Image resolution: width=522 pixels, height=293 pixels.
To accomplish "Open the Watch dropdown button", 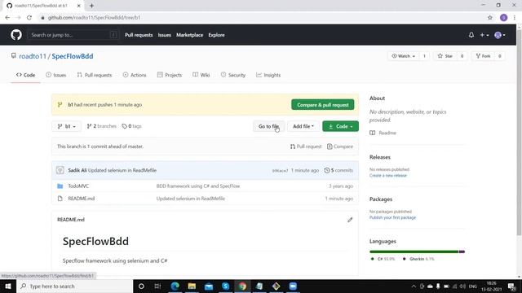I will [404, 56].
